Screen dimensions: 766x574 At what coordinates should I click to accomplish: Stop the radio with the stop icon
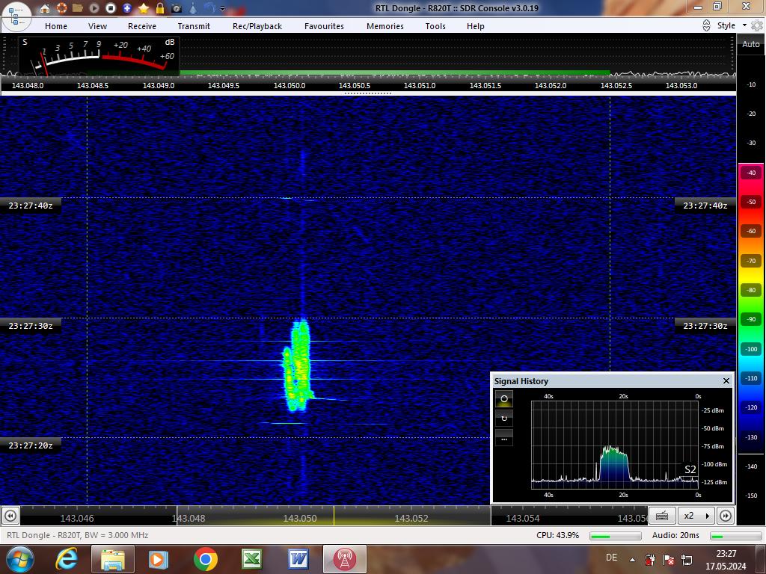[x=111, y=7]
